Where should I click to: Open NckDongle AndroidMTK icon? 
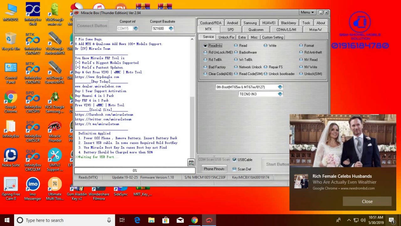click(55, 44)
